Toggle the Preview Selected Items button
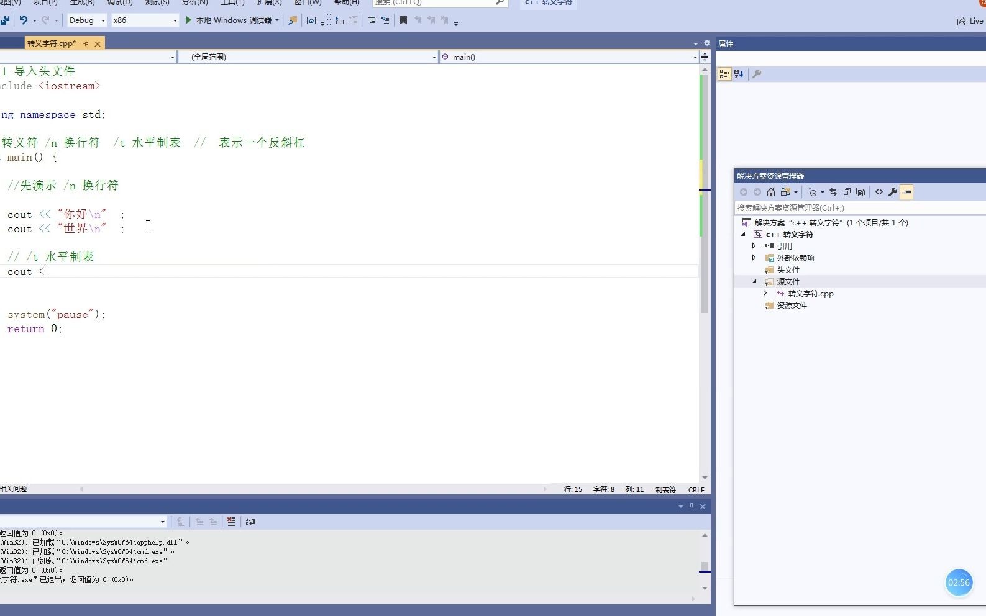Viewport: 986px width, 616px height. click(x=906, y=192)
